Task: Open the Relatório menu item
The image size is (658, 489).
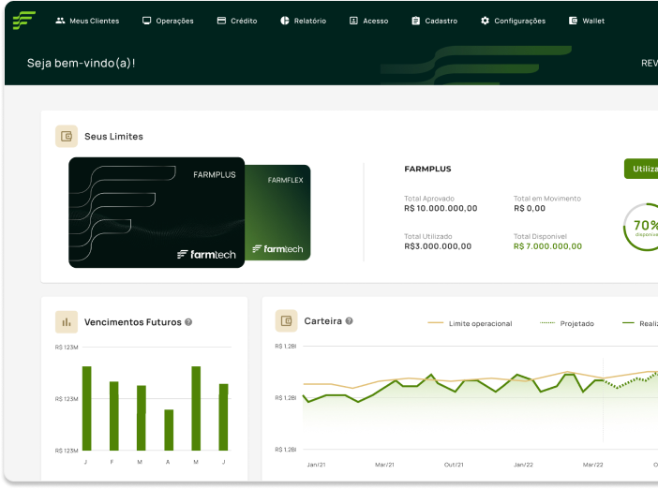Action: 303,21
